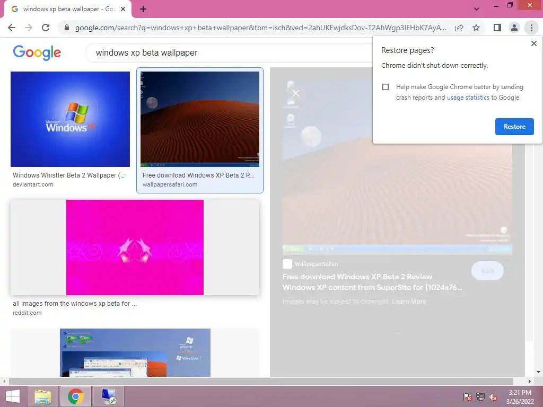Visit the deviantart.com source link
The image size is (543, 407).
[x=33, y=185]
